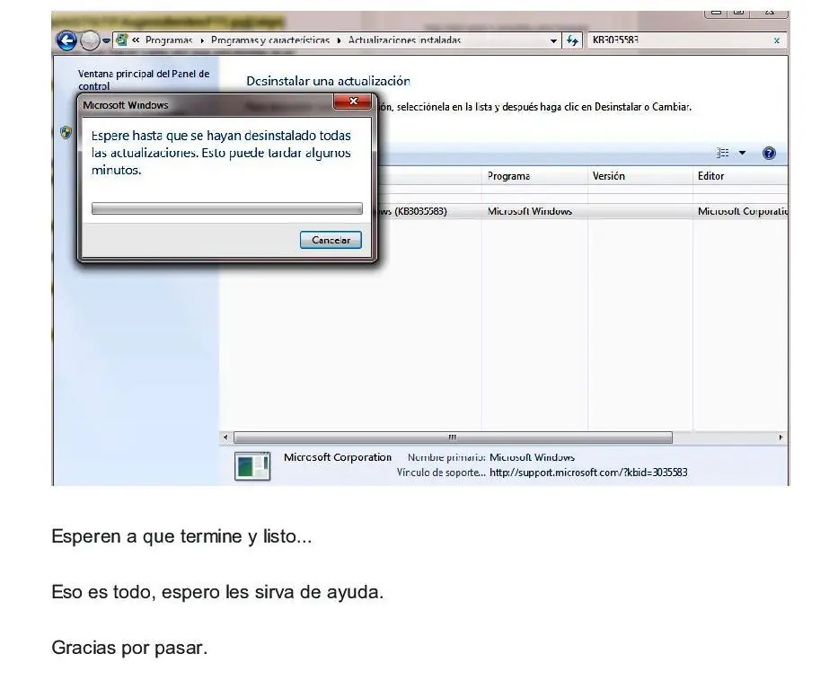Sort by the Editor column header
The image size is (838, 698).
point(741,176)
